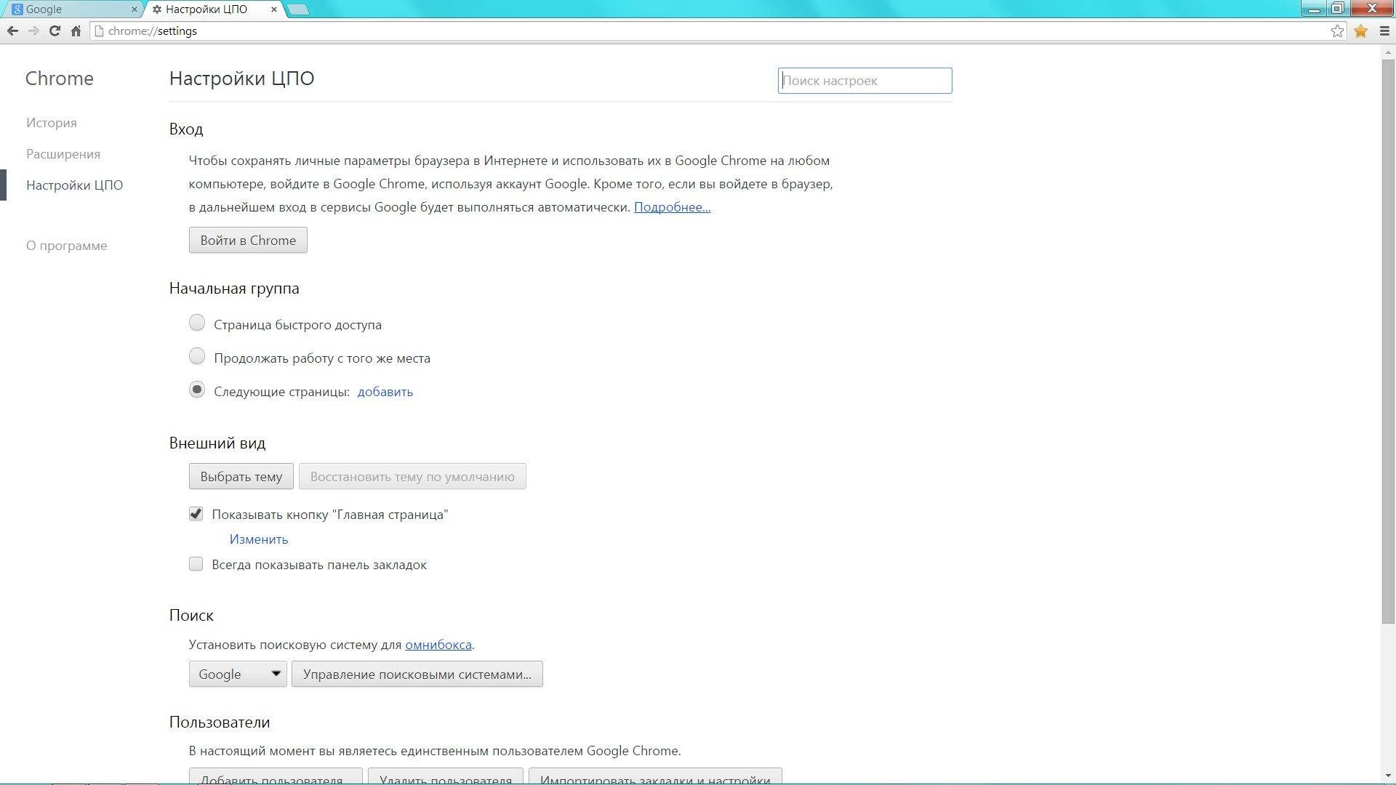Open the Google search engine dropdown
1396x785 pixels.
238,674
